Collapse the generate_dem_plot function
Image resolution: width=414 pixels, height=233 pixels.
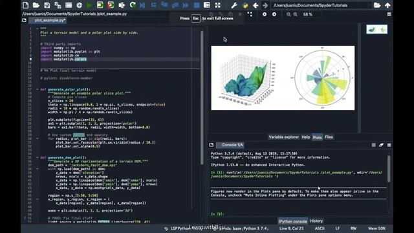click(38, 157)
